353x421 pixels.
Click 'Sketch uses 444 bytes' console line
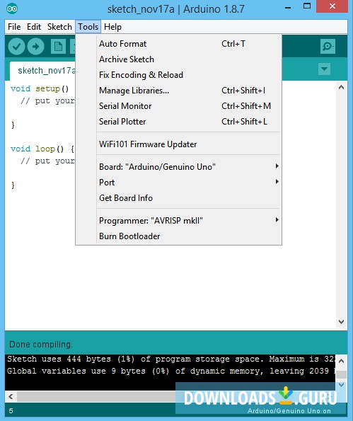[x=171, y=359]
